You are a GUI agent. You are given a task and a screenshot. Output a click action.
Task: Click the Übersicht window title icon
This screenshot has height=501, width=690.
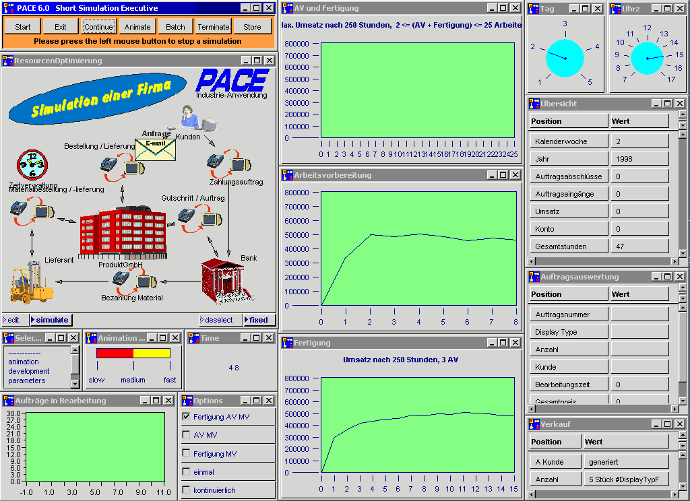coord(534,104)
